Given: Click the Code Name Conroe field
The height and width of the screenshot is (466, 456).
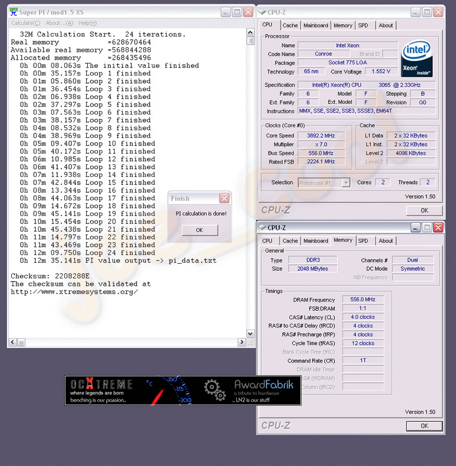Looking at the screenshot, I should point(323,54).
